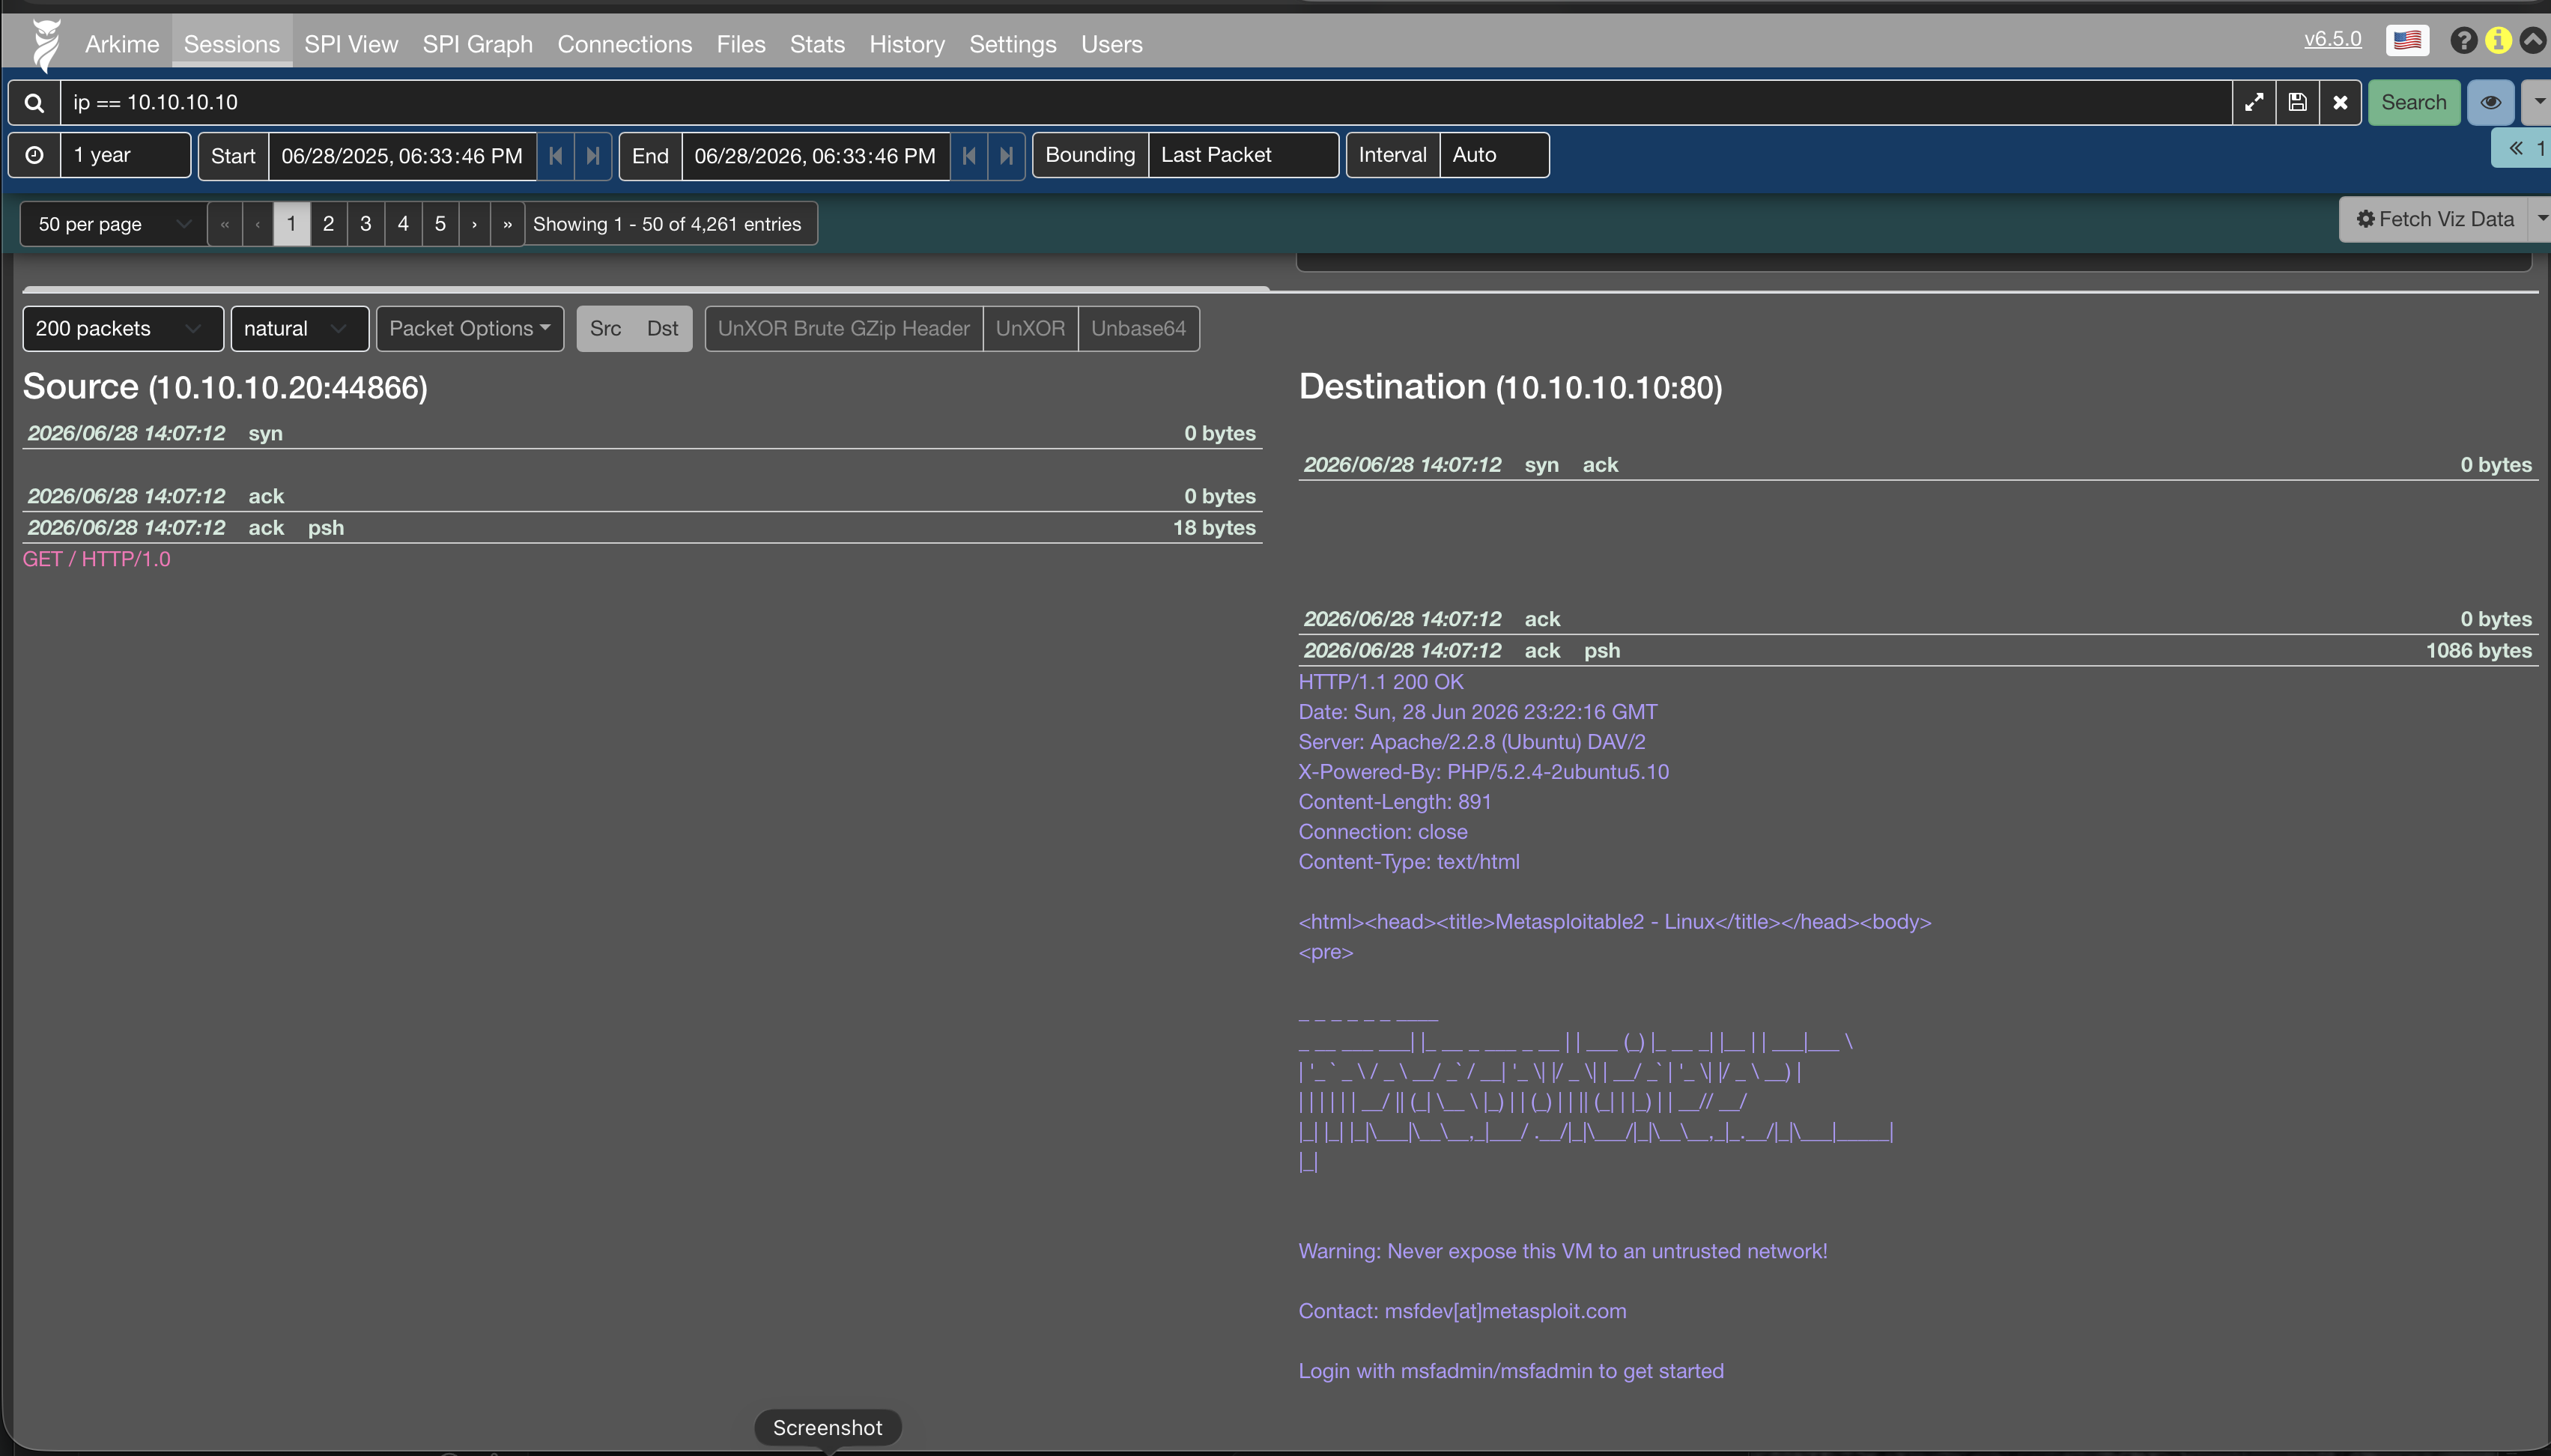Click the Arkime brand text
The height and width of the screenshot is (1456, 2551).
click(122, 44)
